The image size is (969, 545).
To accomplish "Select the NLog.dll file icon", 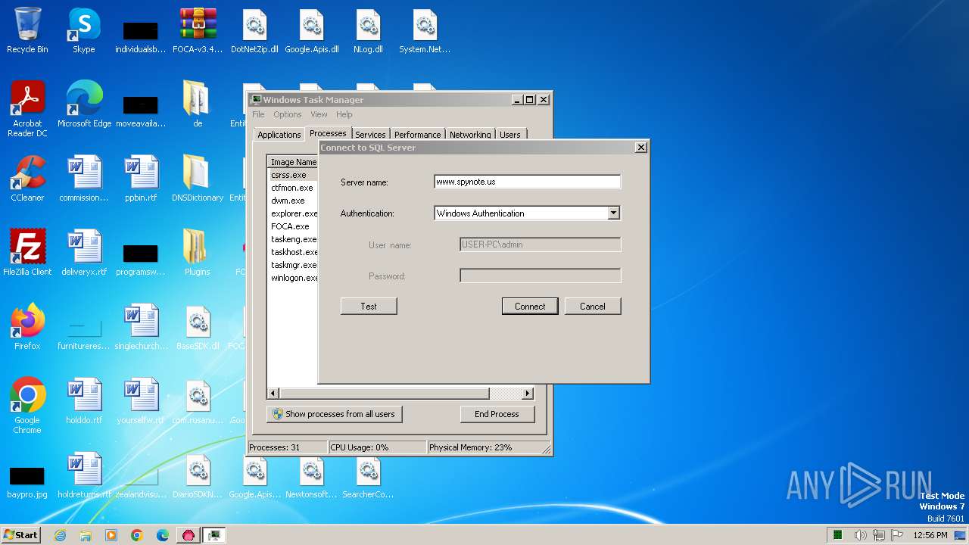I will (x=368, y=30).
